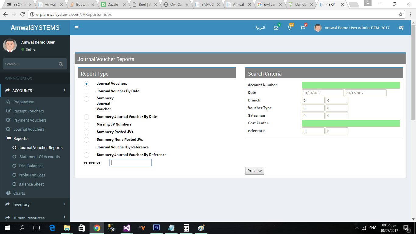The height and width of the screenshot is (234, 416).
Task: Switch to the SMACC browser tab
Action: click(x=207, y=5)
